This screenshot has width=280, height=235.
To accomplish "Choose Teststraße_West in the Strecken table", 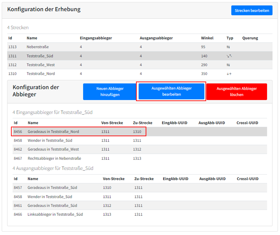I will click(x=140, y=65).
